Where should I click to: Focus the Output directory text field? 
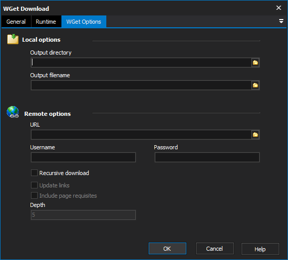pos(141,63)
